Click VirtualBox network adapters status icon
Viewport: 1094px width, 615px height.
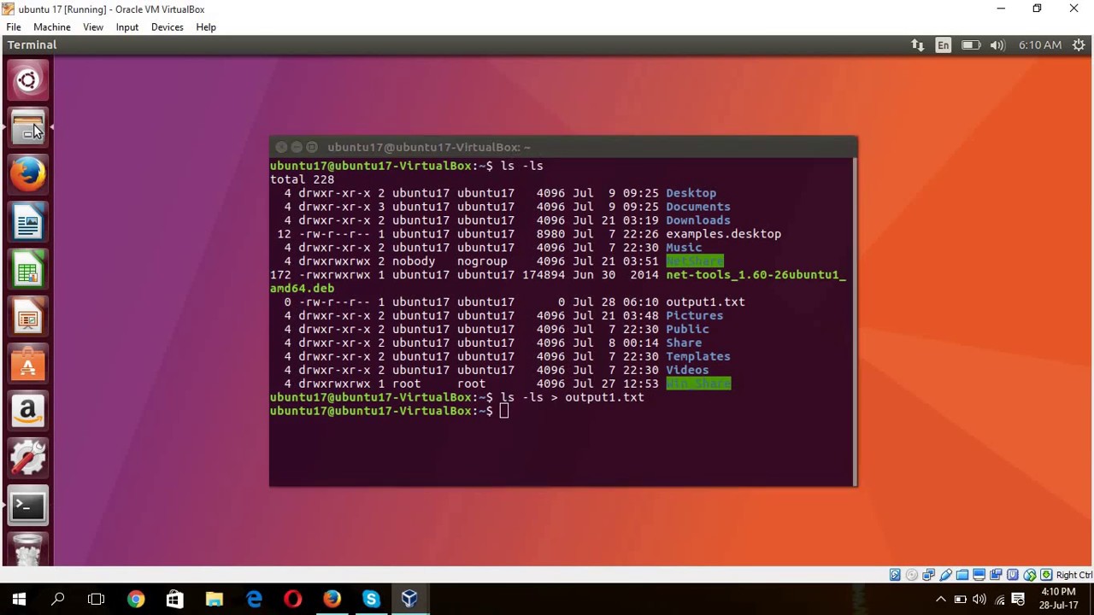click(x=928, y=575)
